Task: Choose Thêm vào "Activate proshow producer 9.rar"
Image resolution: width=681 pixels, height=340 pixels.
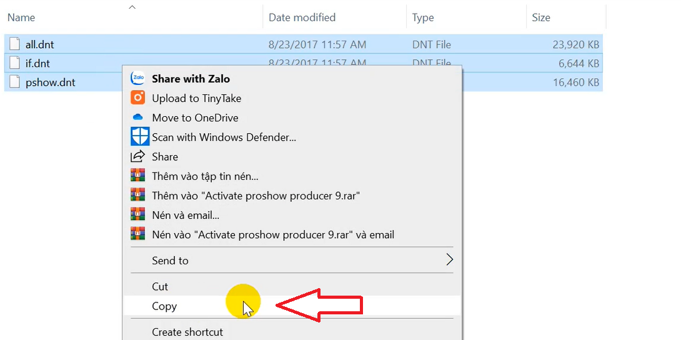Action: (x=256, y=196)
